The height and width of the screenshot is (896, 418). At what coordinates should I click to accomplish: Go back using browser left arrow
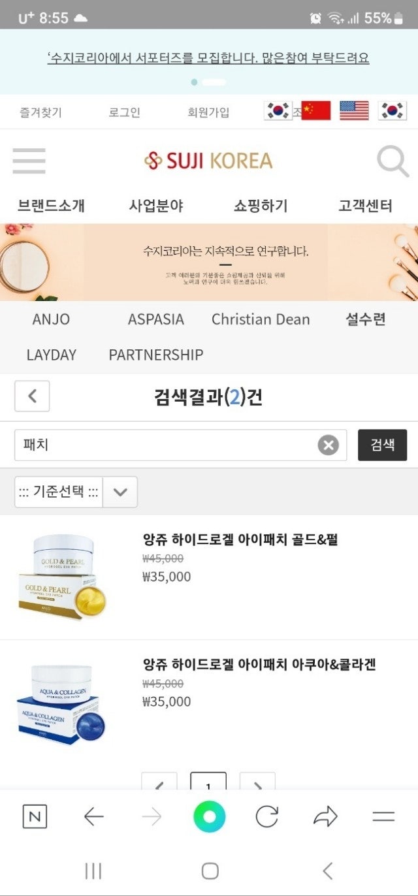point(94,816)
